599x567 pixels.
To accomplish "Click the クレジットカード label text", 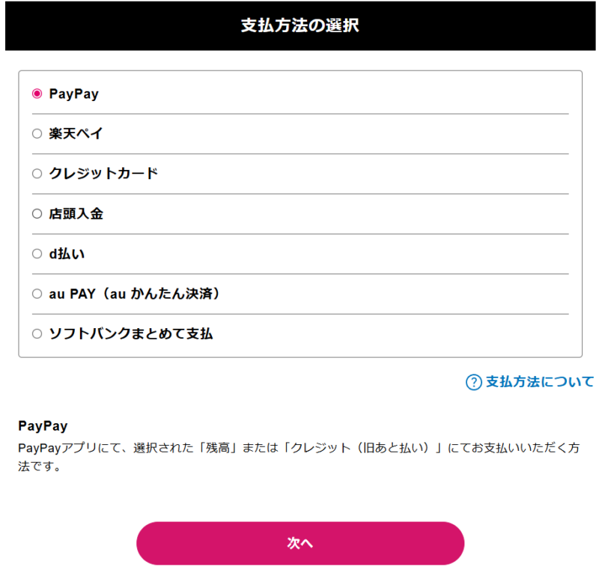I will (103, 174).
